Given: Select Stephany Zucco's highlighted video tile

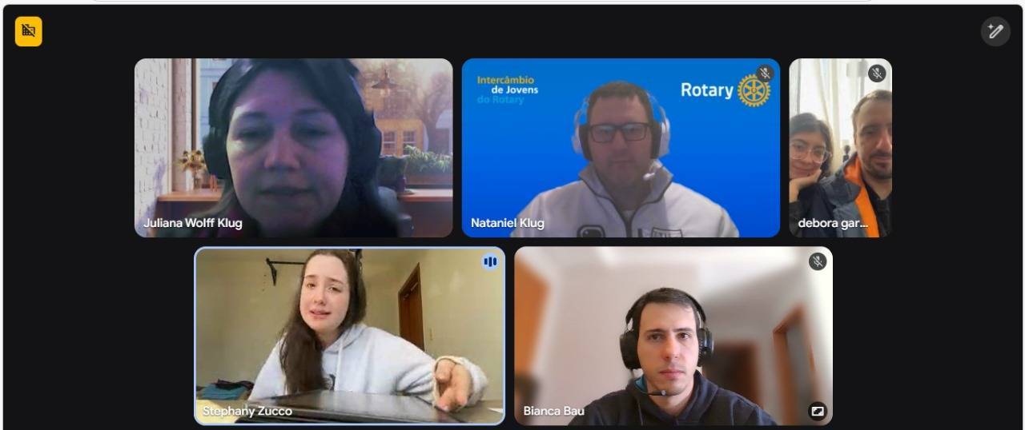Looking at the screenshot, I should [349, 336].
